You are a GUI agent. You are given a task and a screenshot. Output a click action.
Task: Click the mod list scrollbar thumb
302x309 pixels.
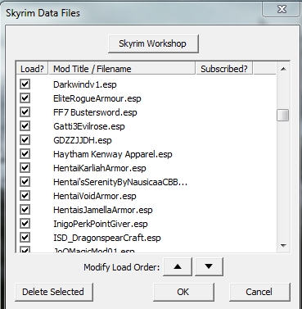282,115
